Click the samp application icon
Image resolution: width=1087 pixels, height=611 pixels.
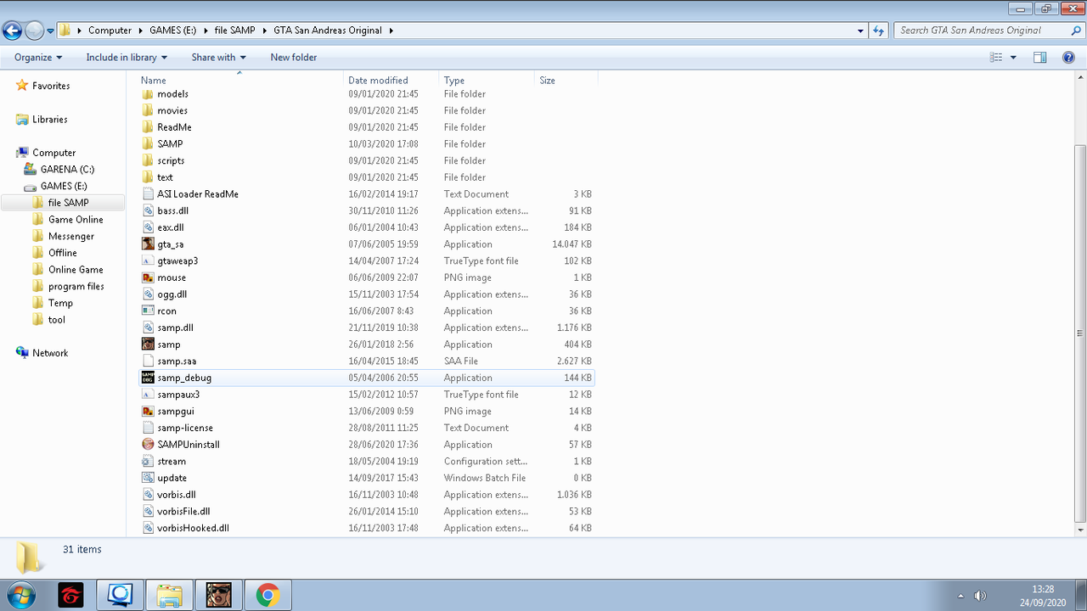pyautogui.click(x=148, y=345)
